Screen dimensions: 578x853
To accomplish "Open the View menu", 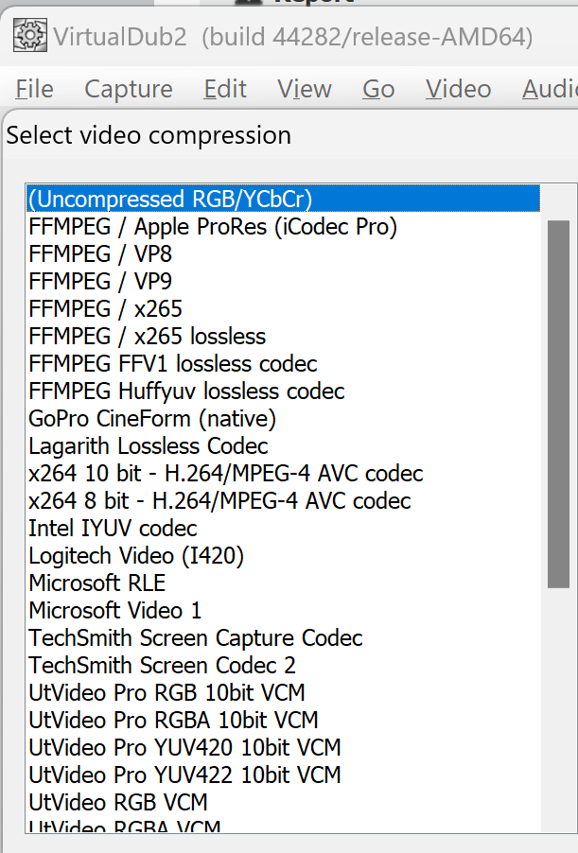I will (305, 89).
